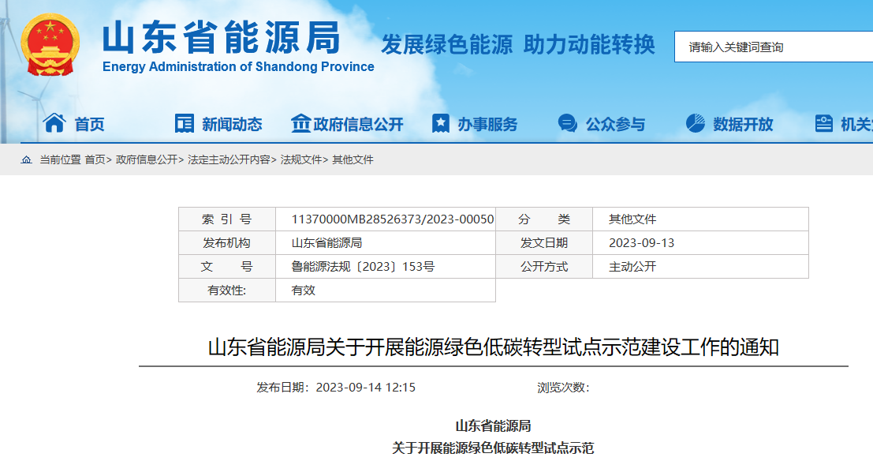Screen dimensions: 873x461
Task: Click the keyword search input field
Action: pos(773,47)
